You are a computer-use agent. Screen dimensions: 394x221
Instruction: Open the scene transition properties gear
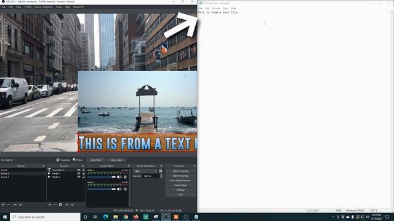pyautogui.click(x=161, y=171)
